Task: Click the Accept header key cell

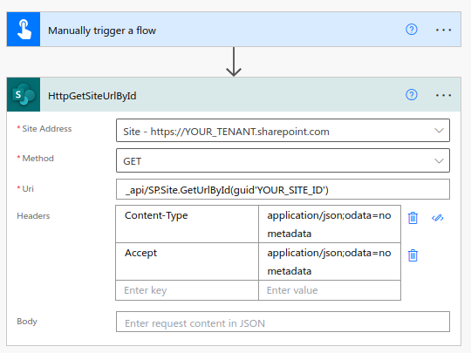Action: click(188, 261)
